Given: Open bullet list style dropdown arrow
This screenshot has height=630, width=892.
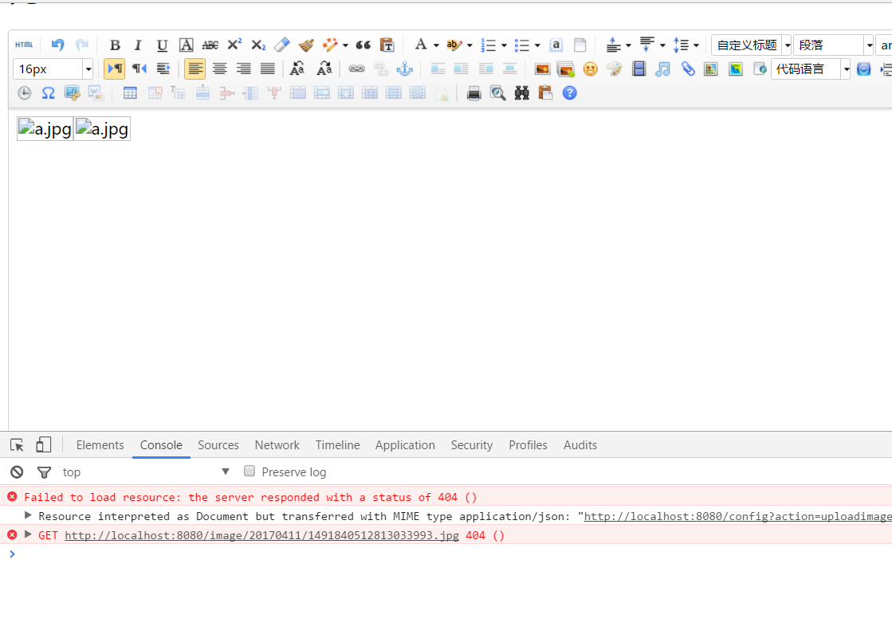Looking at the screenshot, I should 537,45.
